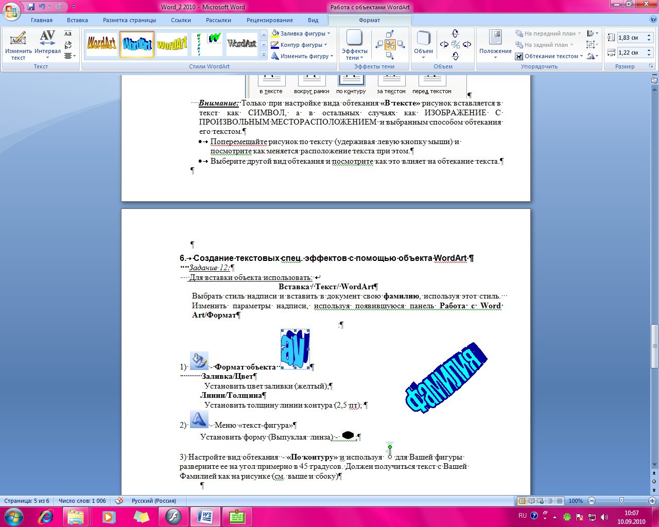659x527 pixels.
Task: Tilt 3-D down
Action: point(455,56)
